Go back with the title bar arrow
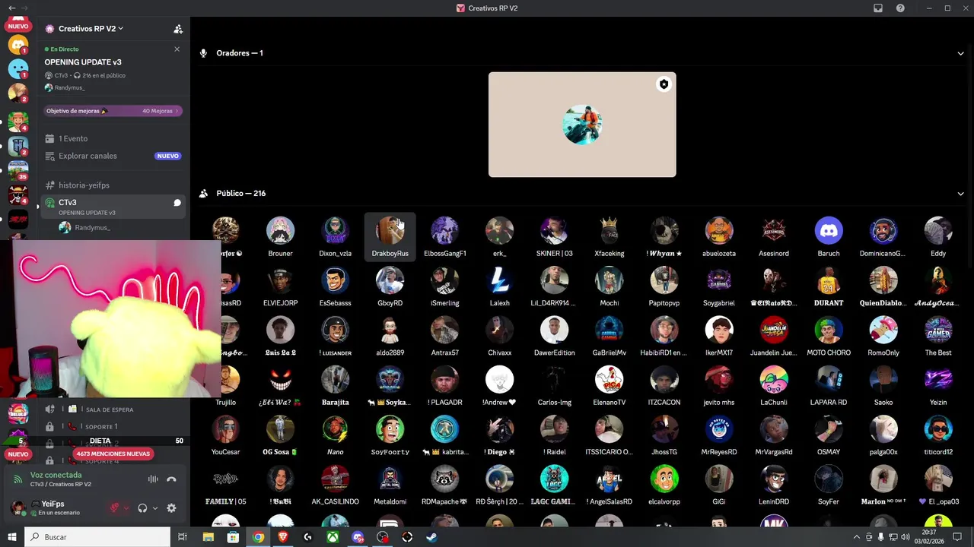This screenshot has height=547, width=974. [x=11, y=8]
